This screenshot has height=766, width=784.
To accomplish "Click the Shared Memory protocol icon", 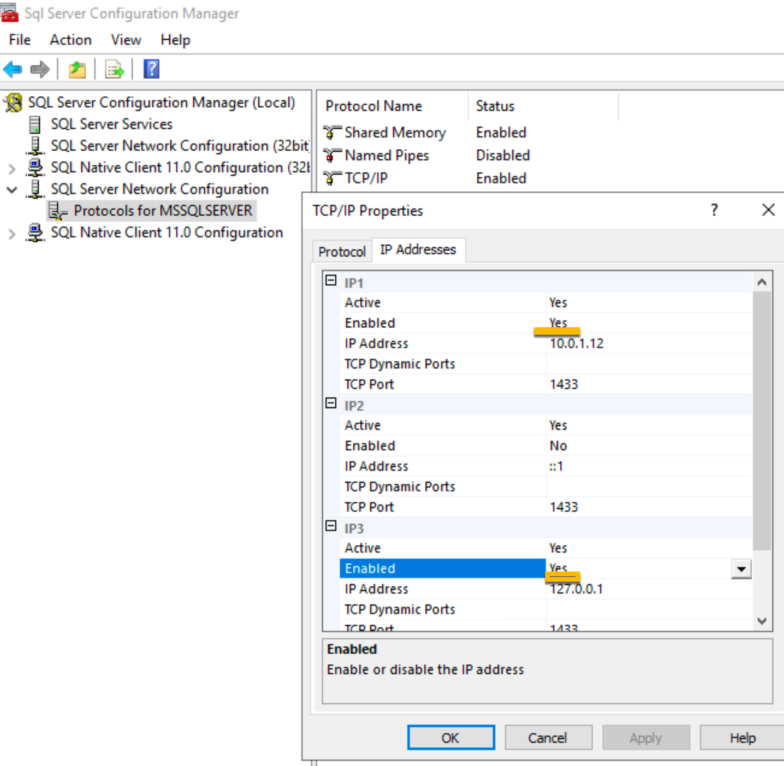I will coord(332,133).
